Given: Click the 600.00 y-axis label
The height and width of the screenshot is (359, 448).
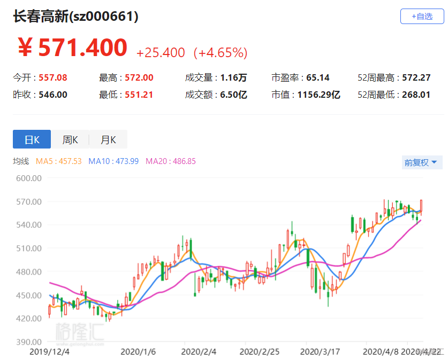Looking at the screenshot, I should [29, 178].
